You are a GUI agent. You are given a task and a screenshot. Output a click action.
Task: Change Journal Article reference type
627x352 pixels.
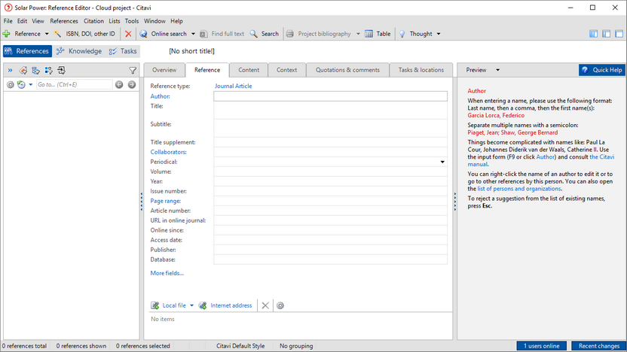pyautogui.click(x=233, y=86)
